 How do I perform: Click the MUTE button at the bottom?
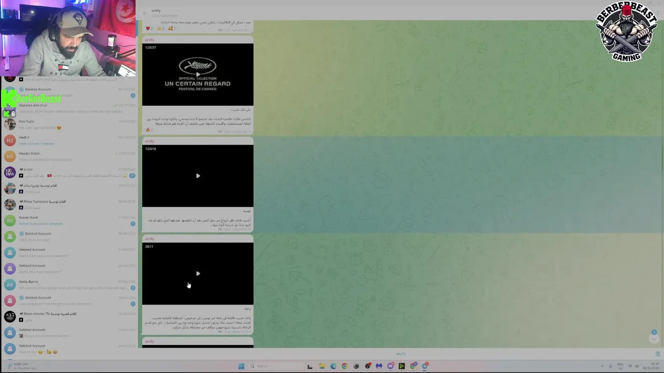point(401,354)
